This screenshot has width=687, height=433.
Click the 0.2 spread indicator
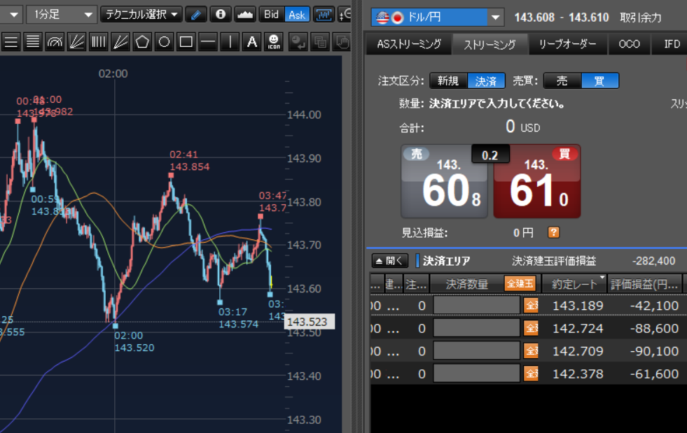[x=490, y=155]
